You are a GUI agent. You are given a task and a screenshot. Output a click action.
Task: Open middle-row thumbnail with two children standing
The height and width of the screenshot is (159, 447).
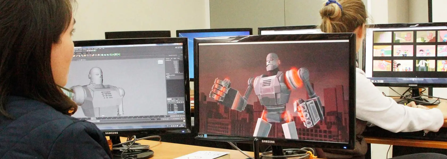(426, 51)
